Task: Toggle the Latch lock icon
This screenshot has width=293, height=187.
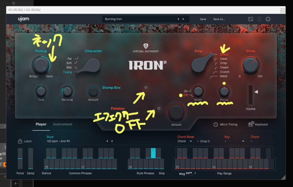Action: tap(20, 141)
